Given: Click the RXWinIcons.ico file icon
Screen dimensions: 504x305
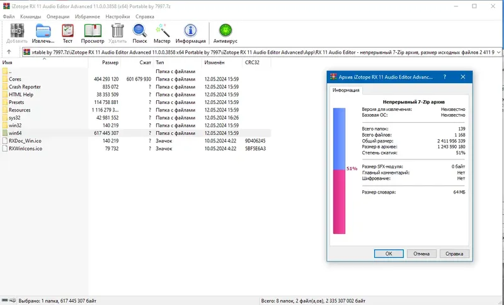Looking at the screenshot, I should click(x=5, y=149).
